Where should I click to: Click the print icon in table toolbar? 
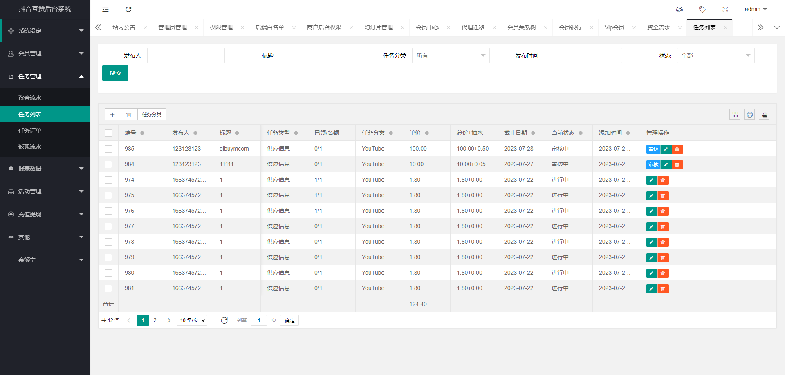pyautogui.click(x=749, y=115)
